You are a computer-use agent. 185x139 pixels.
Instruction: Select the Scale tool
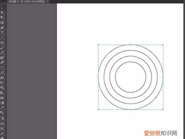[x=2, y=73]
